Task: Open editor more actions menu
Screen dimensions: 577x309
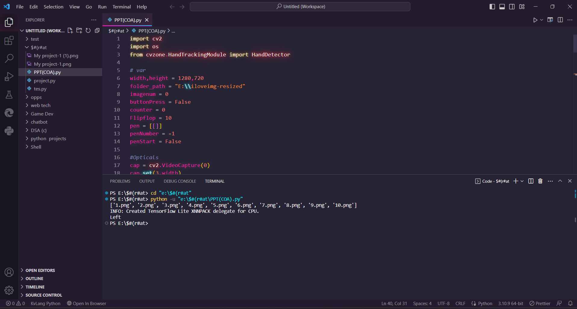Action: pos(570,20)
